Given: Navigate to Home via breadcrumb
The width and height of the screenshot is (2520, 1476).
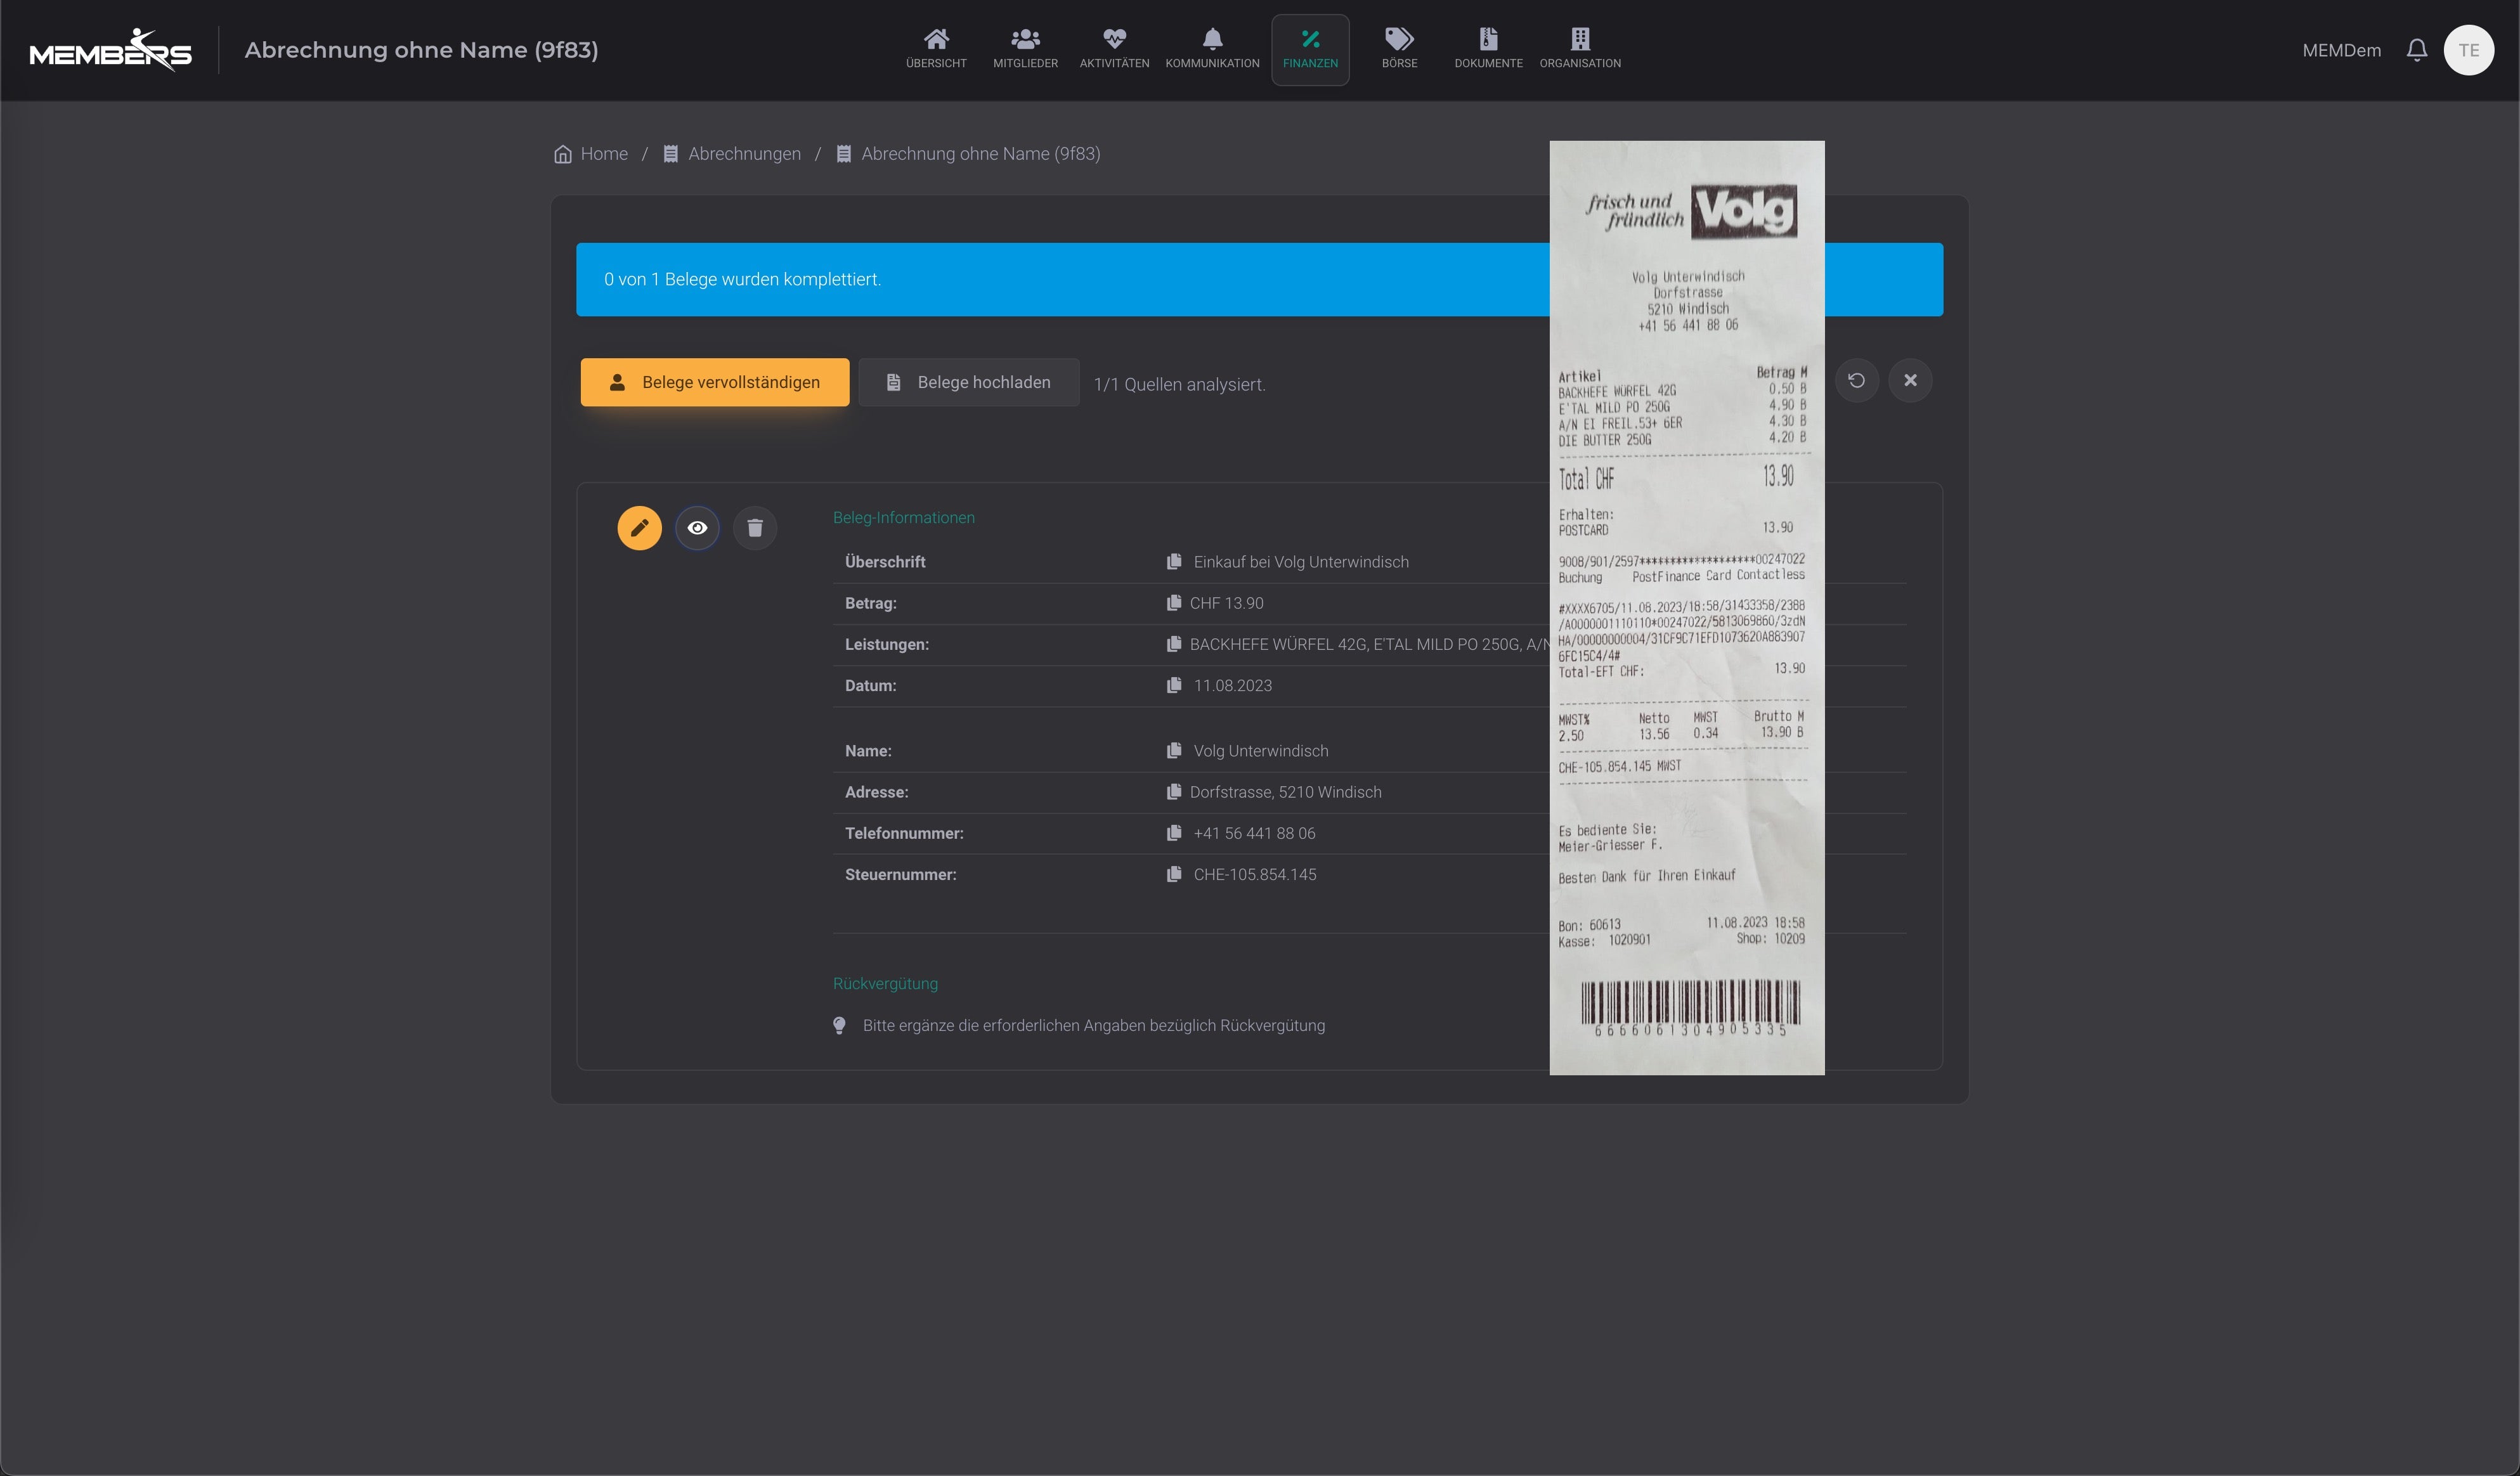Looking at the screenshot, I should pos(603,153).
